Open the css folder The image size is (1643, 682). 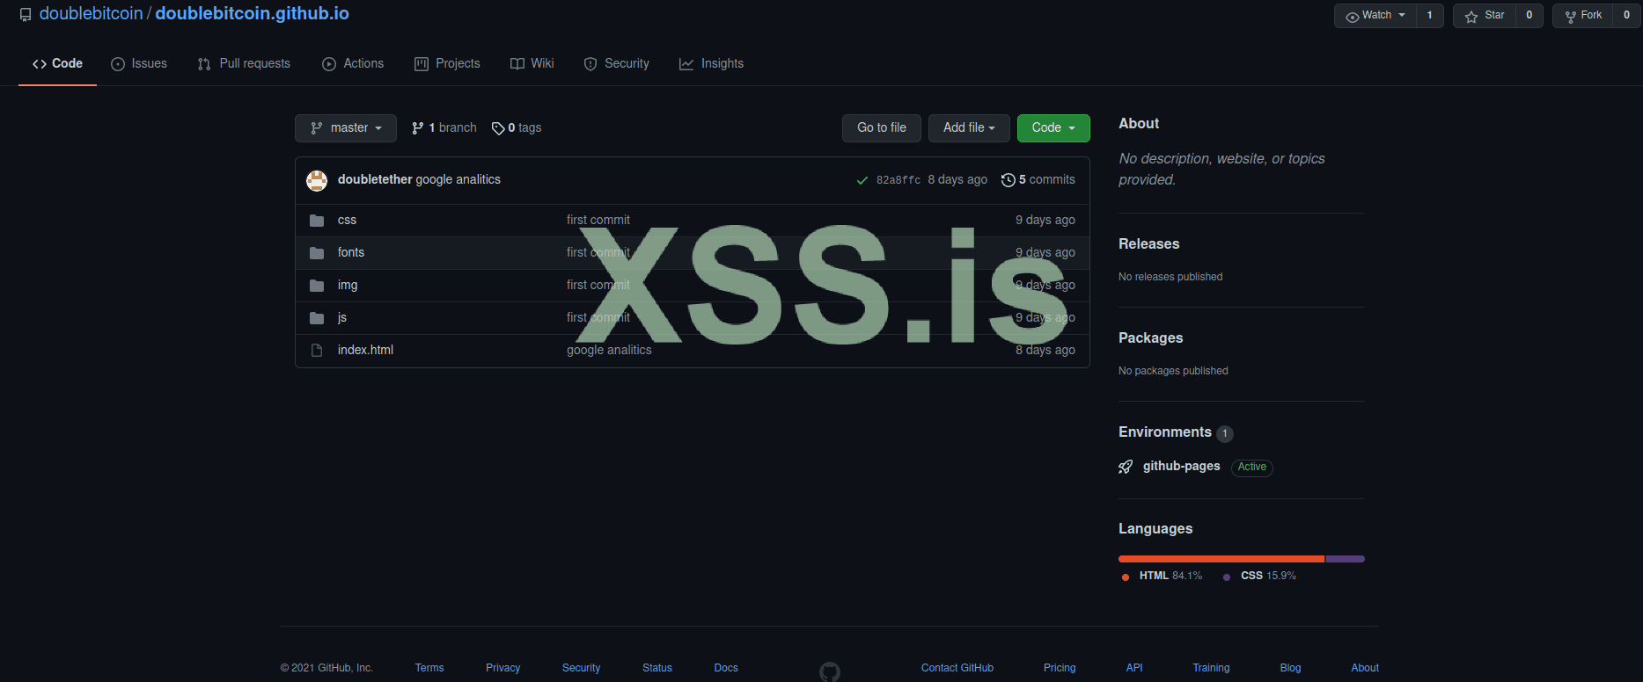click(347, 221)
